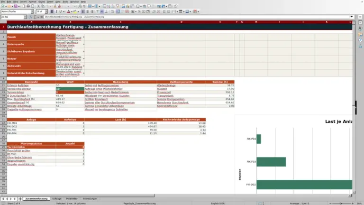This screenshot has height=205, width=364.
Task: Click the Center Horizontally icon
Action: pyautogui.click(x=88, y=11)
